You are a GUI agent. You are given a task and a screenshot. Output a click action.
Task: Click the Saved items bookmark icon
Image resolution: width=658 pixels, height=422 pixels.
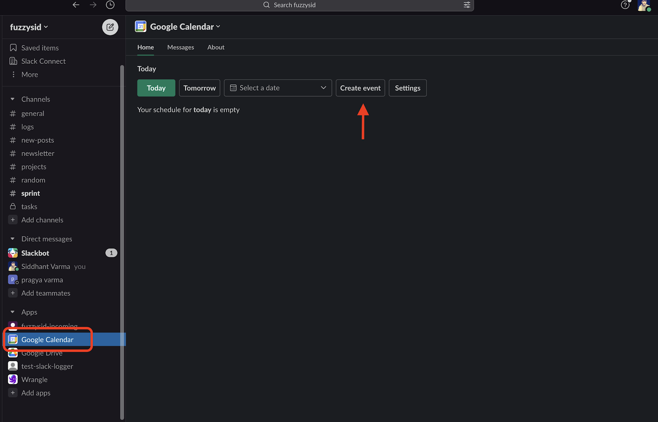click(13, 48)
